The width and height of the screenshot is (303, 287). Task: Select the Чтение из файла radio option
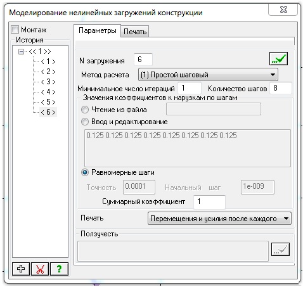coord(85,110)
